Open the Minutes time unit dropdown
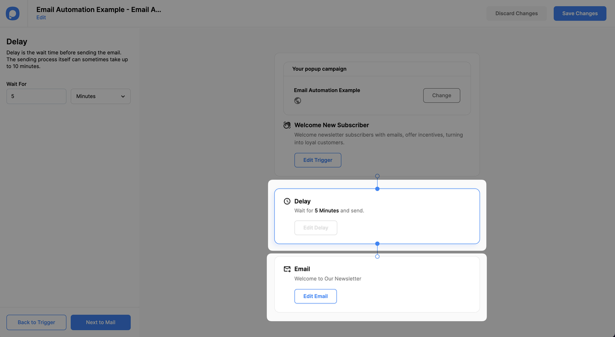 (x=100, y=96)
